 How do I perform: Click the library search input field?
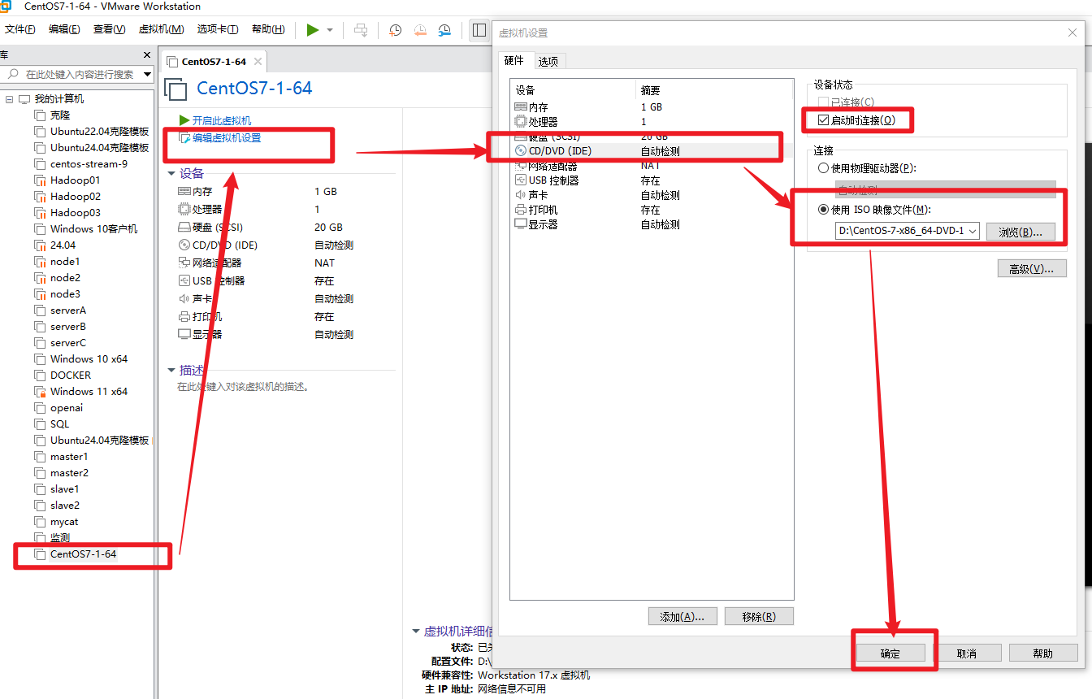(x=80, y=74)
